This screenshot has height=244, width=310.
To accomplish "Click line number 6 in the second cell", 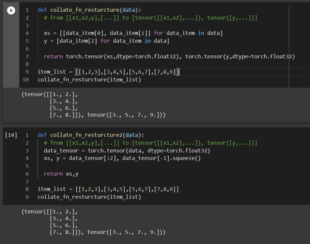I will tap(27, 174).
